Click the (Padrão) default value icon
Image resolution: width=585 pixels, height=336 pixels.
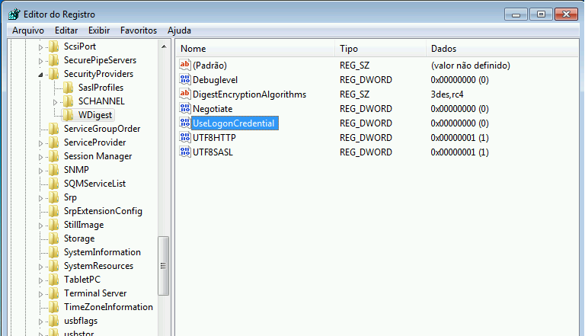coord(184,66)
